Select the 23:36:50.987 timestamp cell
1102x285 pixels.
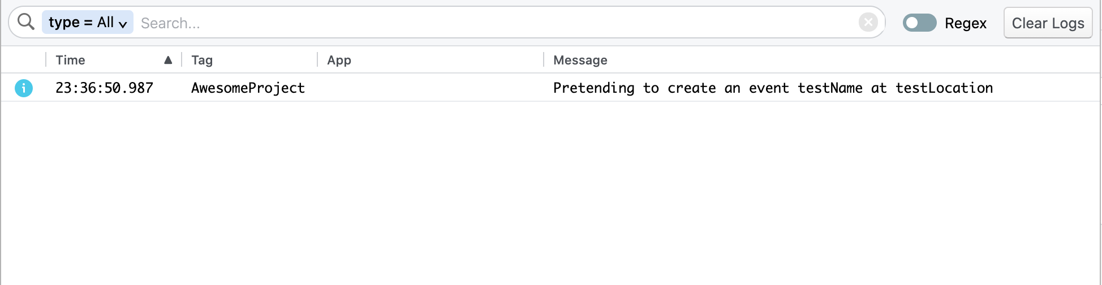(x=104, y=88)
